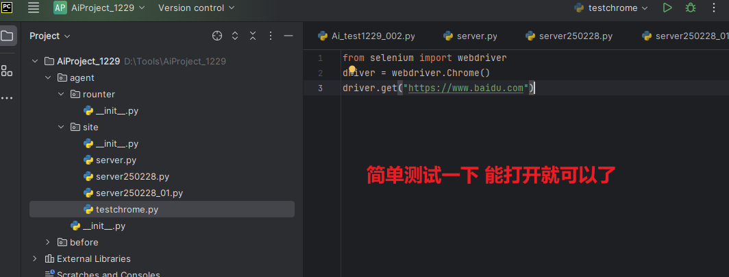Click Collapse All icon in Project panel
This screenshot has width=729, height=277.
click(252, 36)
